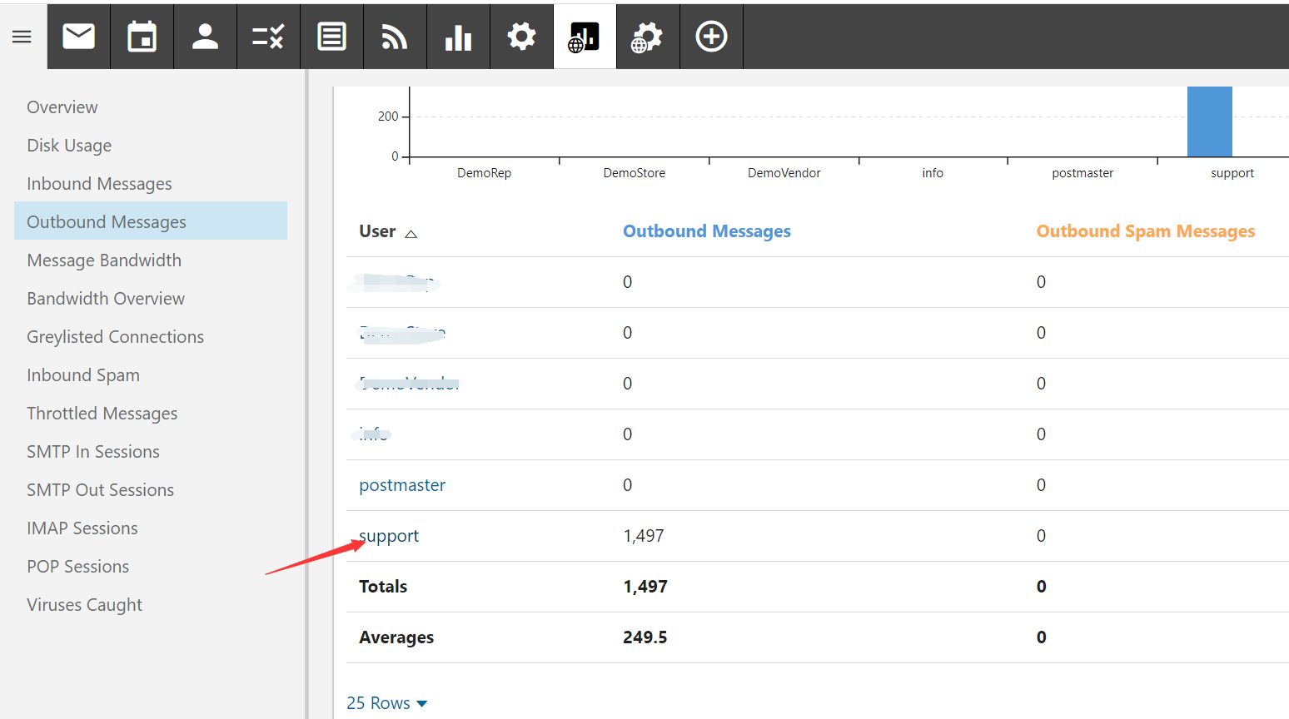Open the support user link
1289x719 pixels.
pyautogui.click(x=388, y=535)
